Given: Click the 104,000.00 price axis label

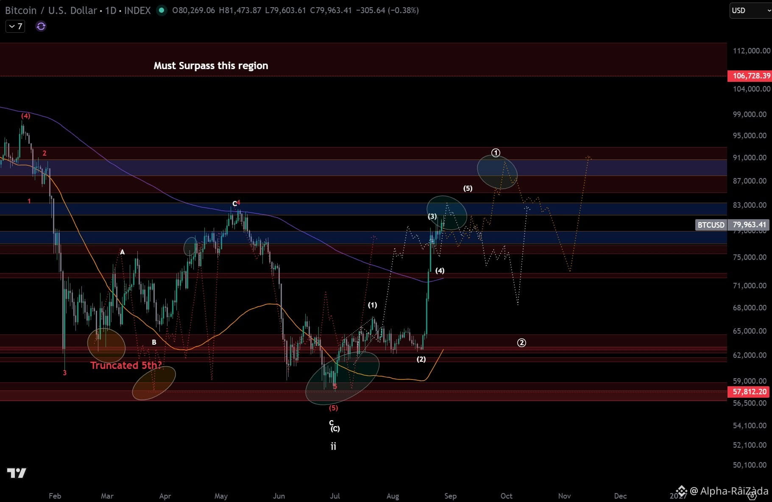Looking at the screenshot, I should (752, 89).
